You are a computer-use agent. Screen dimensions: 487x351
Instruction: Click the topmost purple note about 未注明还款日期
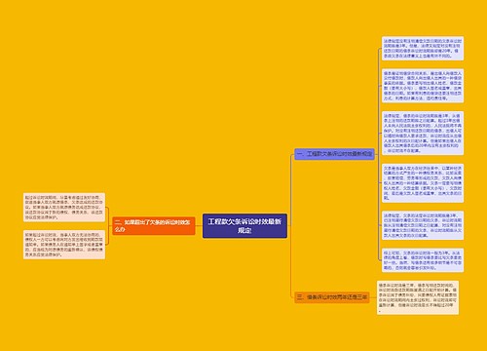423,49
